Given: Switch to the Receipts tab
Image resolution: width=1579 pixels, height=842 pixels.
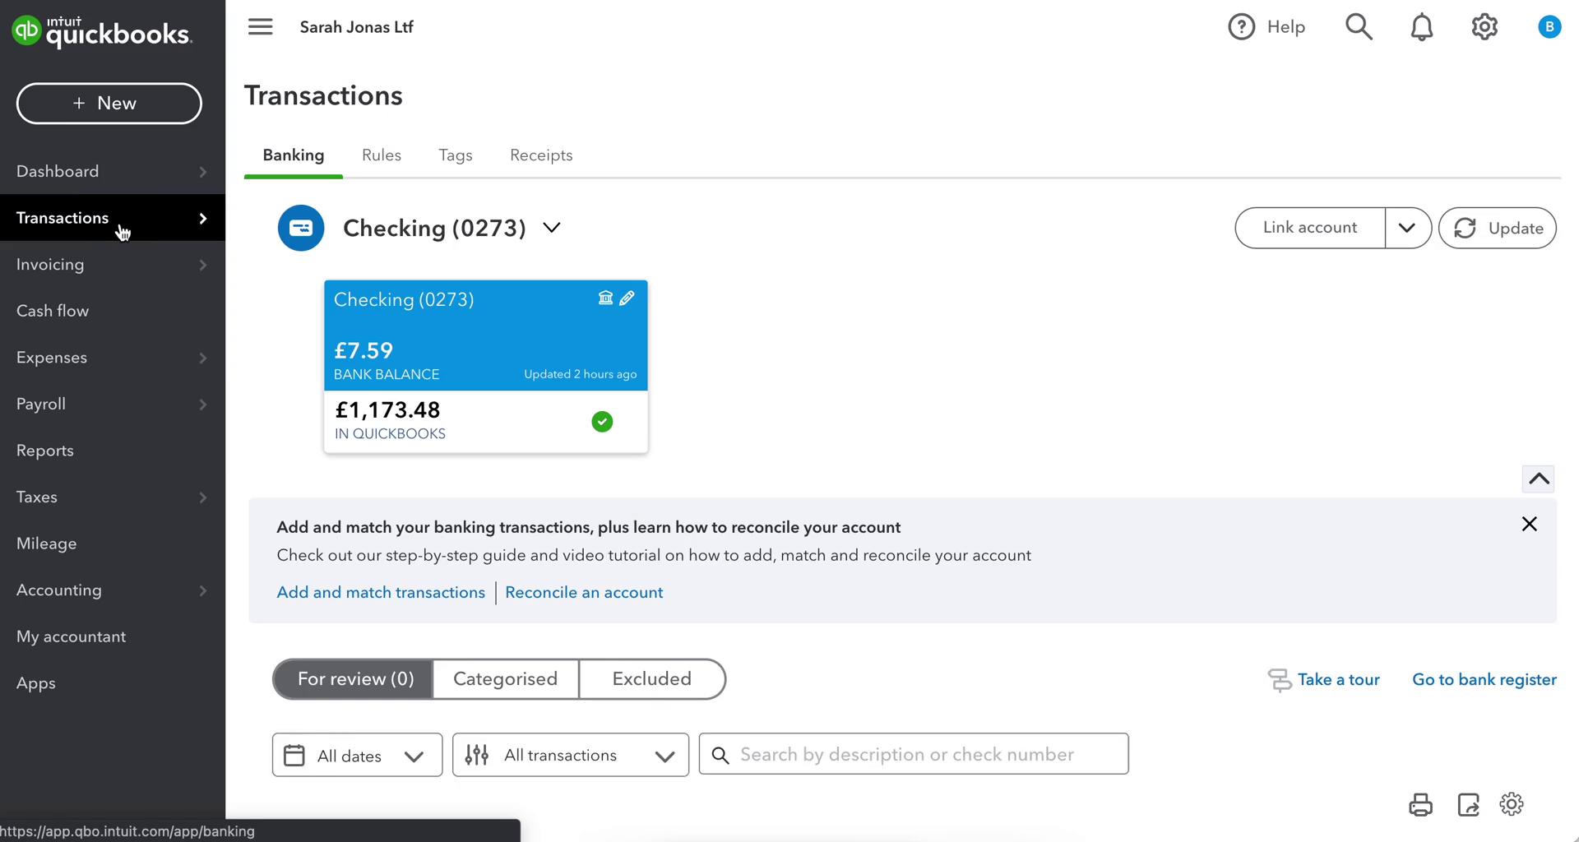Looking at the screenshot, I should pyautogui.click(x=541, y=155).
